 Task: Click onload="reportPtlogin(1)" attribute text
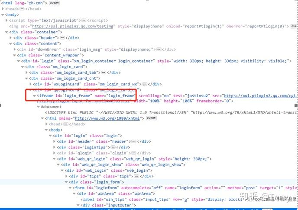point(195,26)
